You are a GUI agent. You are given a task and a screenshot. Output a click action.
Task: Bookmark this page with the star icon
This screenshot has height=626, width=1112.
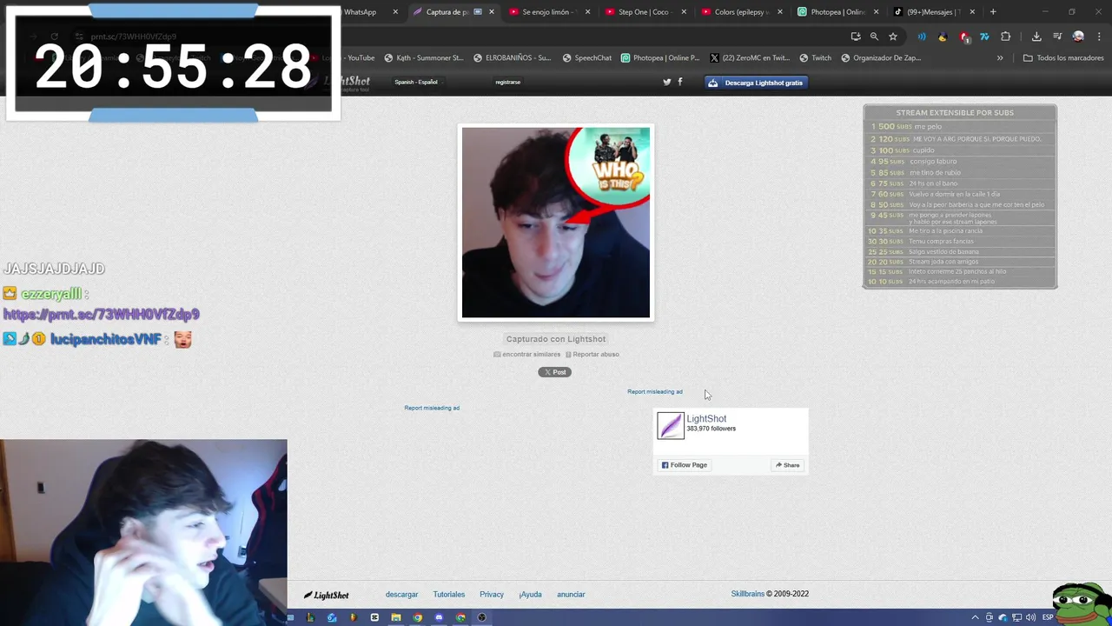[x=892, y=37]
